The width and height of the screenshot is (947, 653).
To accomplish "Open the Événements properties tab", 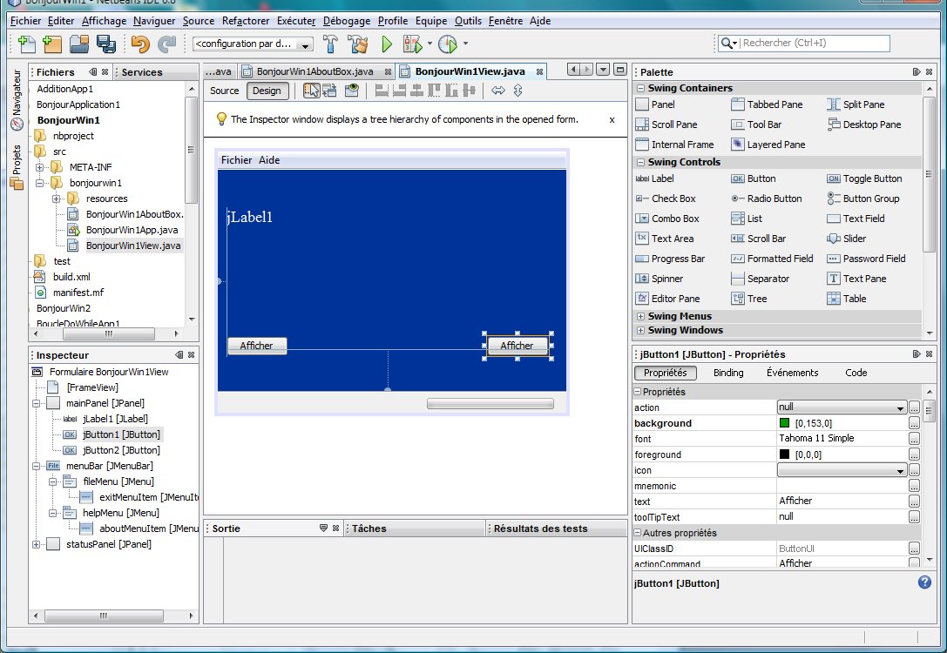I will (793, 373).
